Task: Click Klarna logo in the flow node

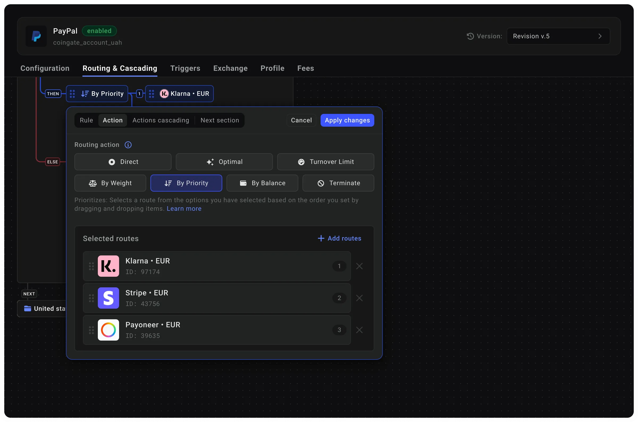Action: pyautogui.click(x=164, y=94)
